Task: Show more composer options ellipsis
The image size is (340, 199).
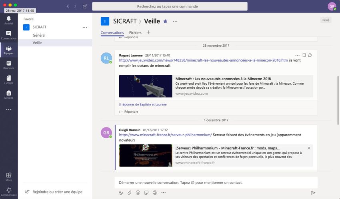Action: tap(164, 193)
